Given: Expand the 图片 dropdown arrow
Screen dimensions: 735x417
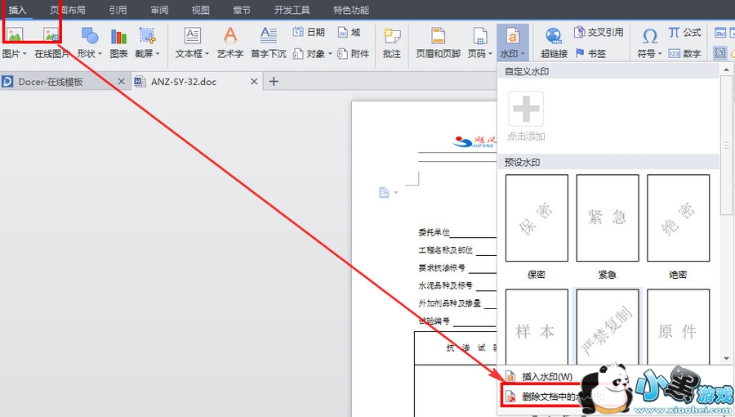Looking at the screenshot, I should (x=24, y=53).
